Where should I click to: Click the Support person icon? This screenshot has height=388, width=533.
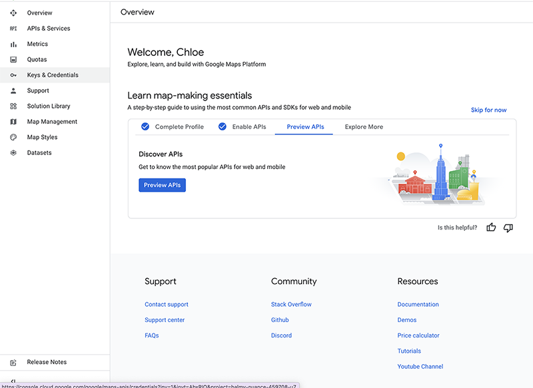[x=13, y=91]
